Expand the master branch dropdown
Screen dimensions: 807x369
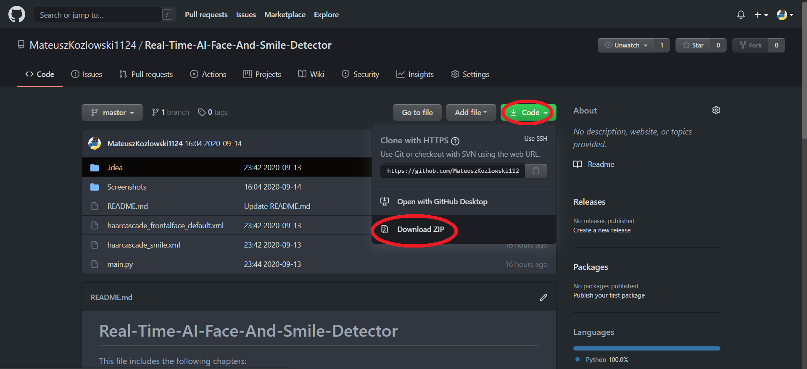click(112, 112)
